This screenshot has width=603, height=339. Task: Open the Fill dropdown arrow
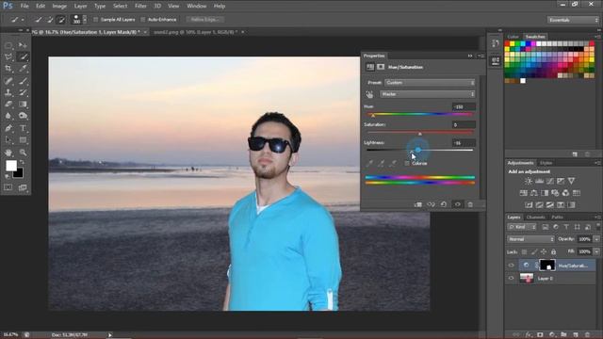click(x=596, y=252)
